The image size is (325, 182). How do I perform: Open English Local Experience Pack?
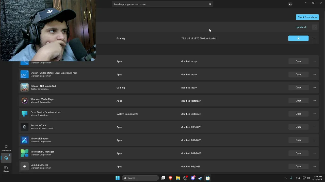[x=298, y=74]
